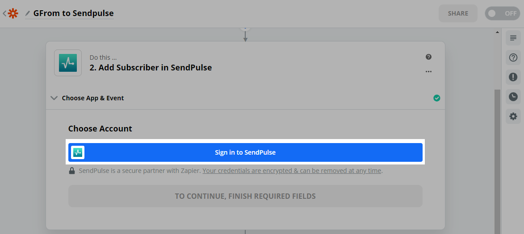Image resolution: width=524 pixels, height=234 pixels.
Task: Toggle the zap ON/OFF switch
Action: pos(503,13)
